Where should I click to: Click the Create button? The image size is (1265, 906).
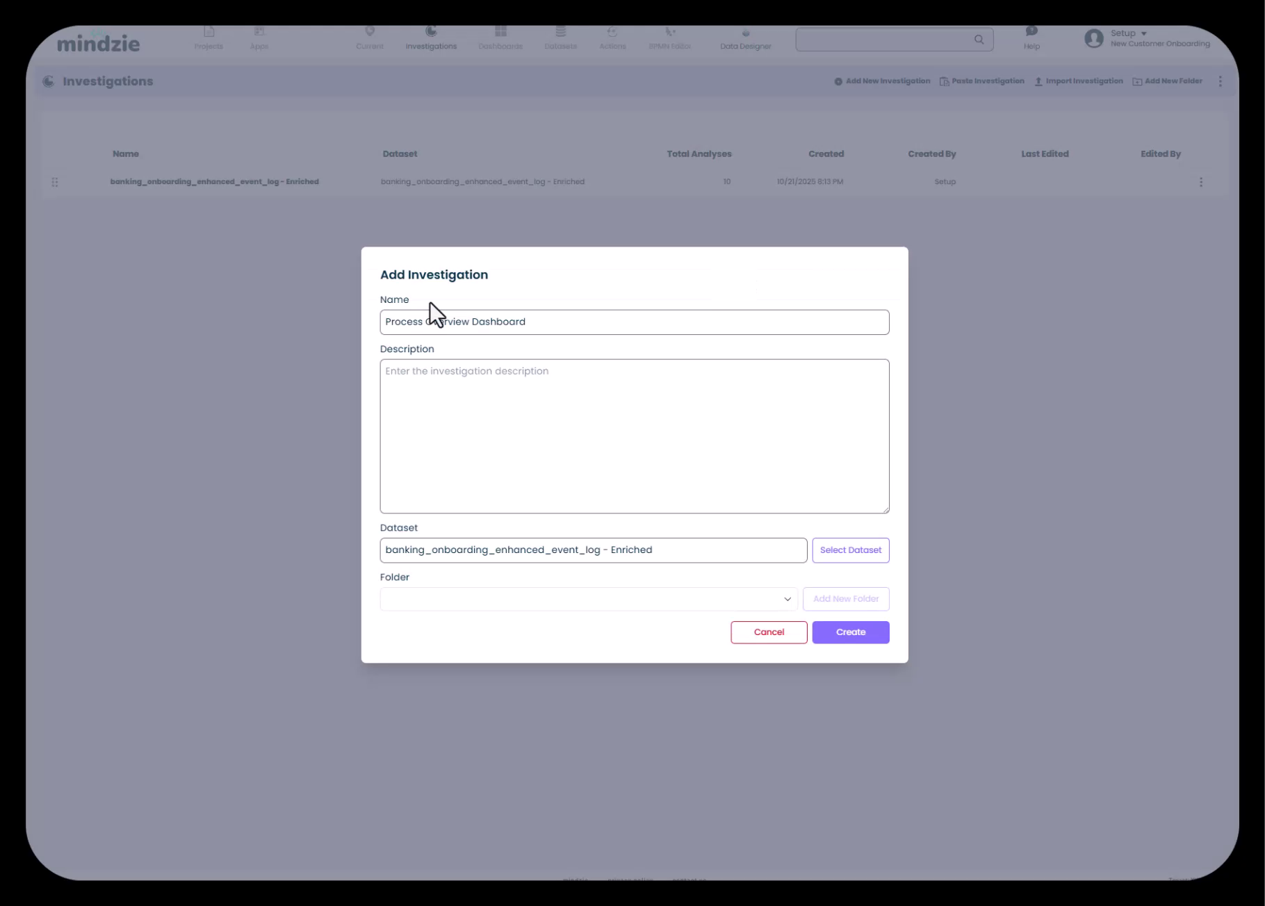pyautogui.click(x=850, y=632)
